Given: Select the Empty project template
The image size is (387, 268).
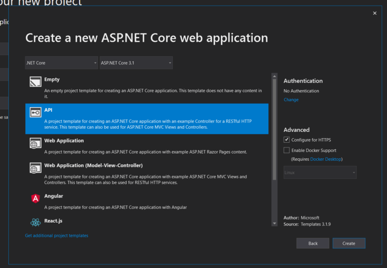Looking at the screenshot, I should (147, 88).
